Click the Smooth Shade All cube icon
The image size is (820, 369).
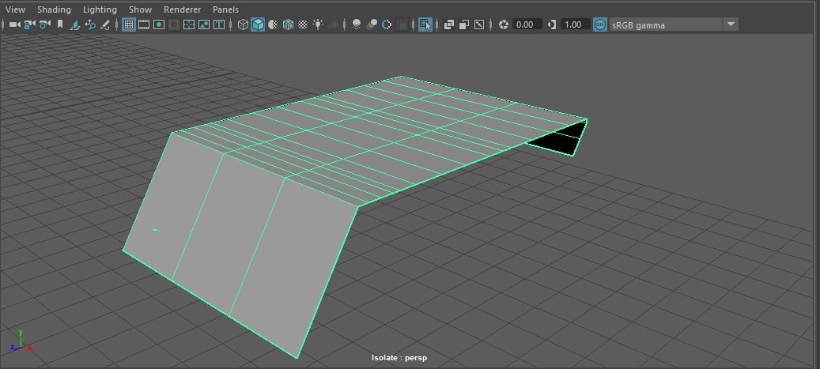pyautogui.click(x=258, y=24)
